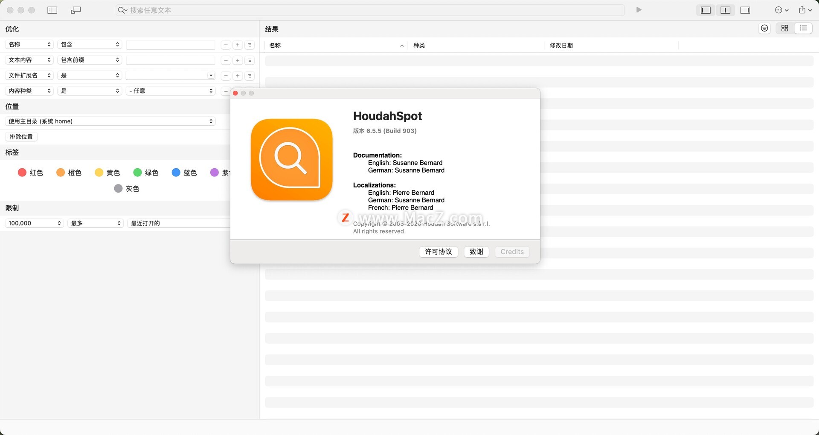Add a criterion after 名称 row
819x435 pixels.
coord(238,45)
